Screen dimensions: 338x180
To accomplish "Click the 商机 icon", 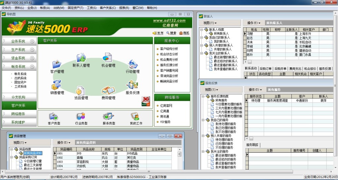I will coord(181,33).
